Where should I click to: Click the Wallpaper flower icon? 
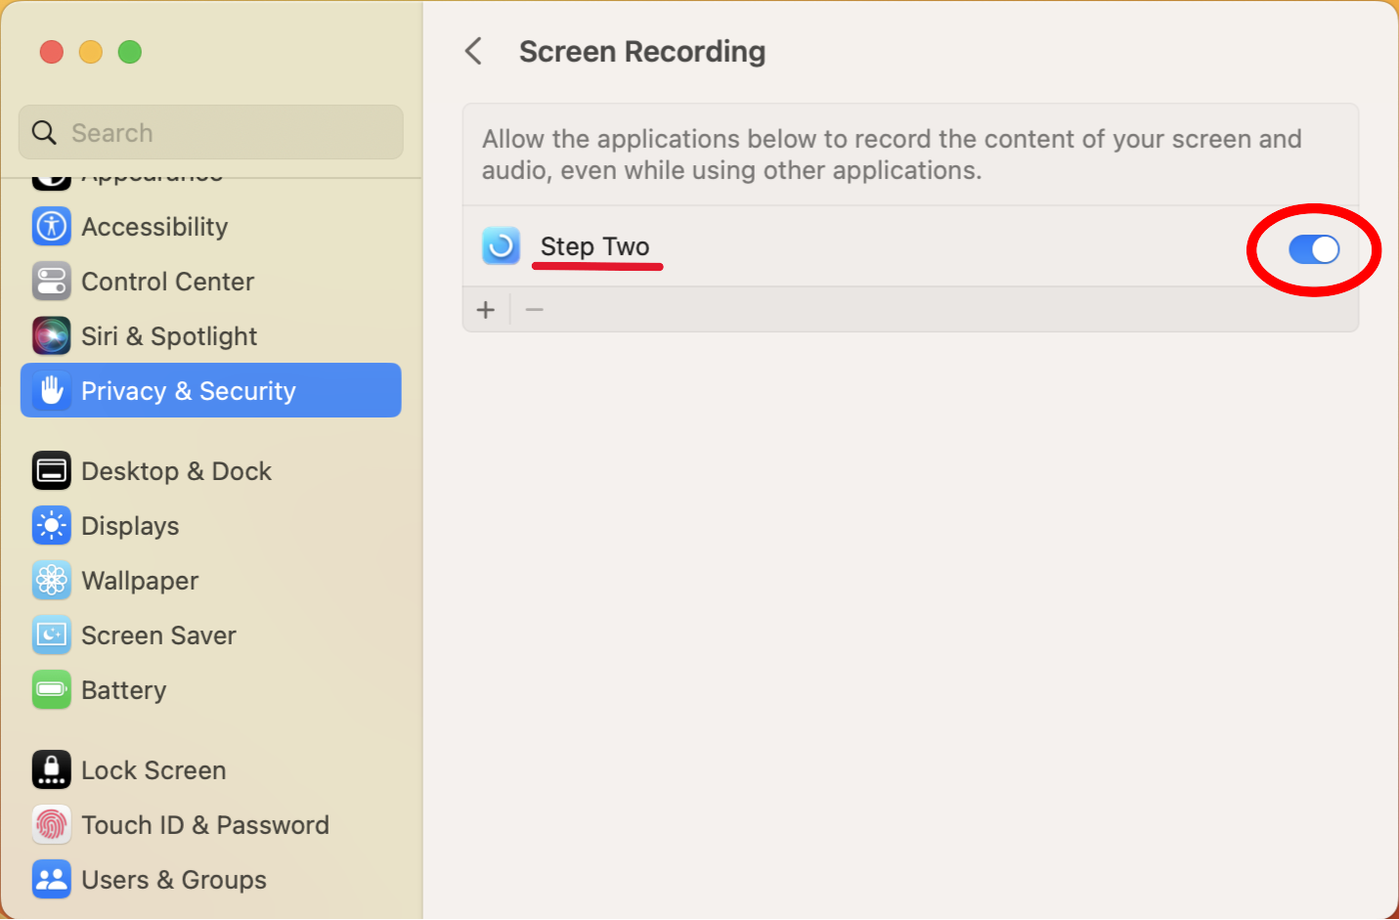coord(52,581)
